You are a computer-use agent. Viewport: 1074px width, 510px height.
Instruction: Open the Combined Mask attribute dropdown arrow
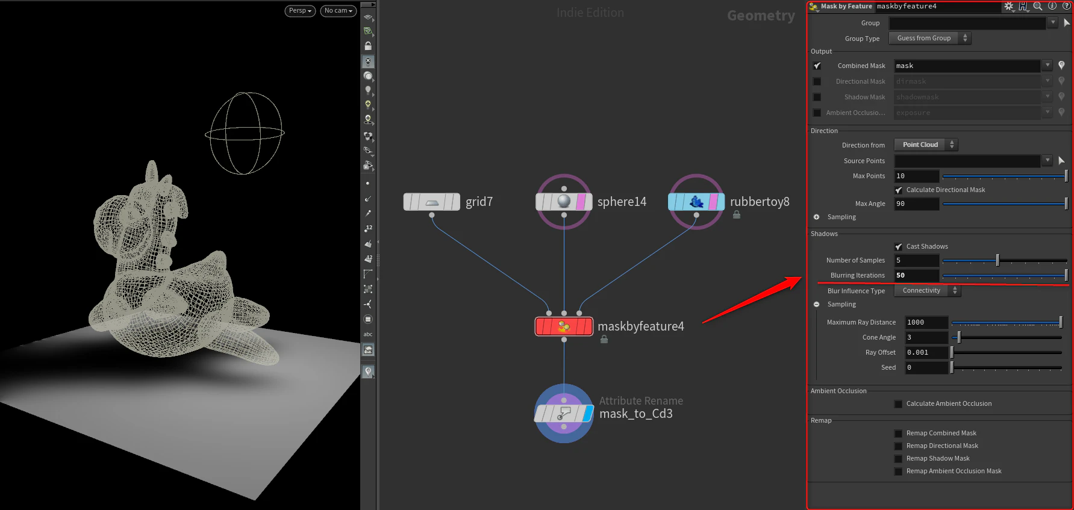point(1047,66)
